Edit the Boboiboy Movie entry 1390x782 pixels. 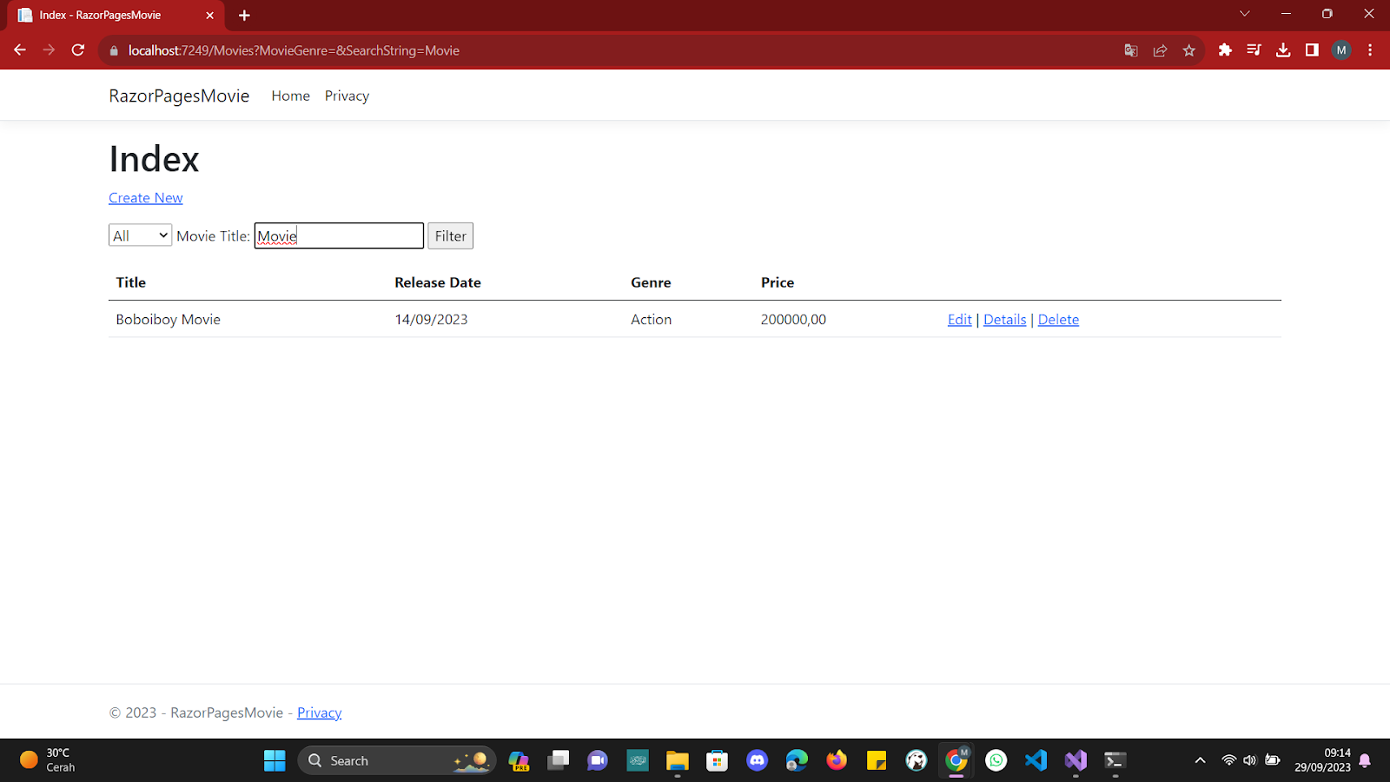(x=959, y=319)
